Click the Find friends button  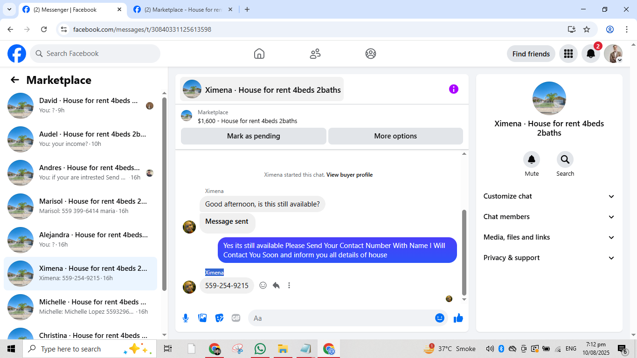pos(531,54)
